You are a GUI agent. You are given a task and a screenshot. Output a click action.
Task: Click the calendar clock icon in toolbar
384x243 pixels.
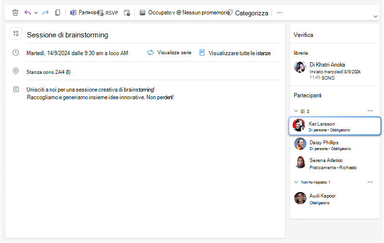point(127,13)
